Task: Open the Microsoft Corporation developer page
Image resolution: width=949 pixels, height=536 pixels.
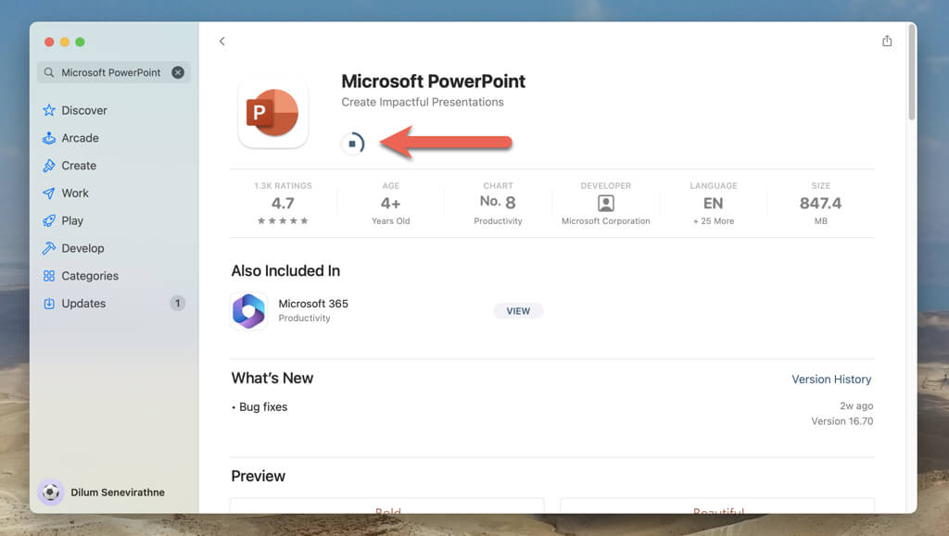Action: [x=606, y=221]
